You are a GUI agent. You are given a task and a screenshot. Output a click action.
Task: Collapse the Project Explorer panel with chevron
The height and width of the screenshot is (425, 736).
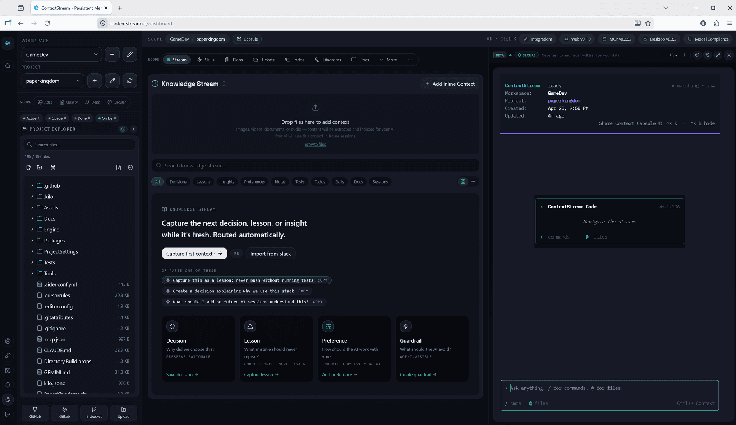click(x=134, y=129)
